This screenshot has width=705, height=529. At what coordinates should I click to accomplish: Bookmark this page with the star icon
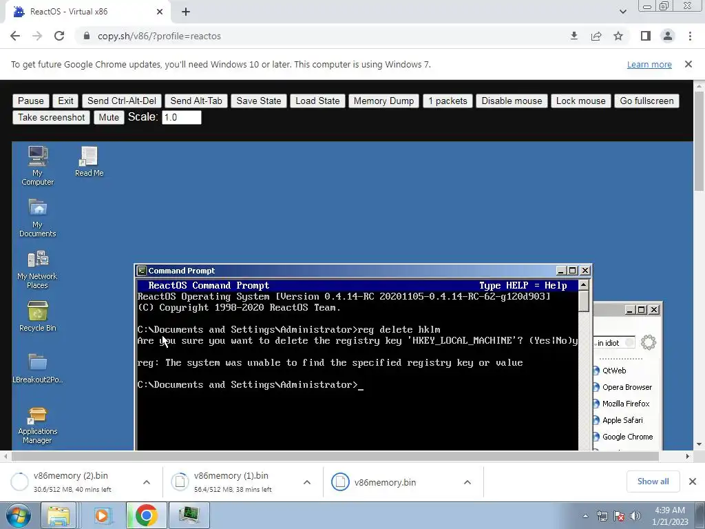[618, 36]
